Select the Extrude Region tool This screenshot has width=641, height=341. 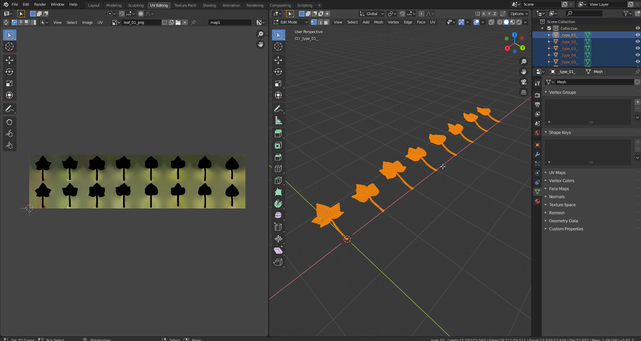278,134
